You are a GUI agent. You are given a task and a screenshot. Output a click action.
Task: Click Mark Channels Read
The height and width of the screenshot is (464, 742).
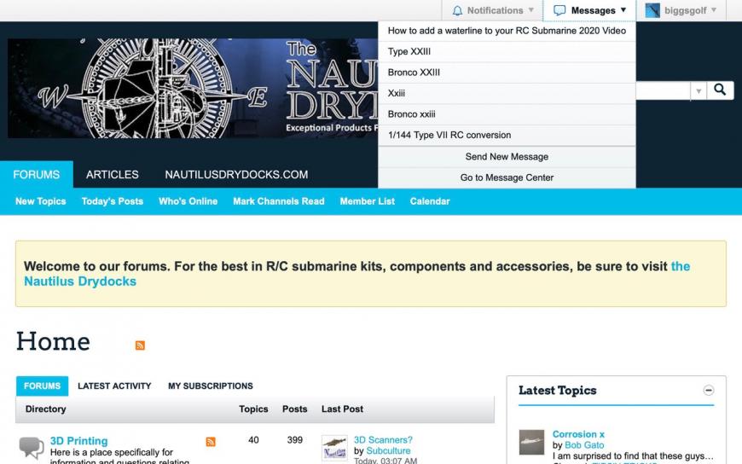278,201
